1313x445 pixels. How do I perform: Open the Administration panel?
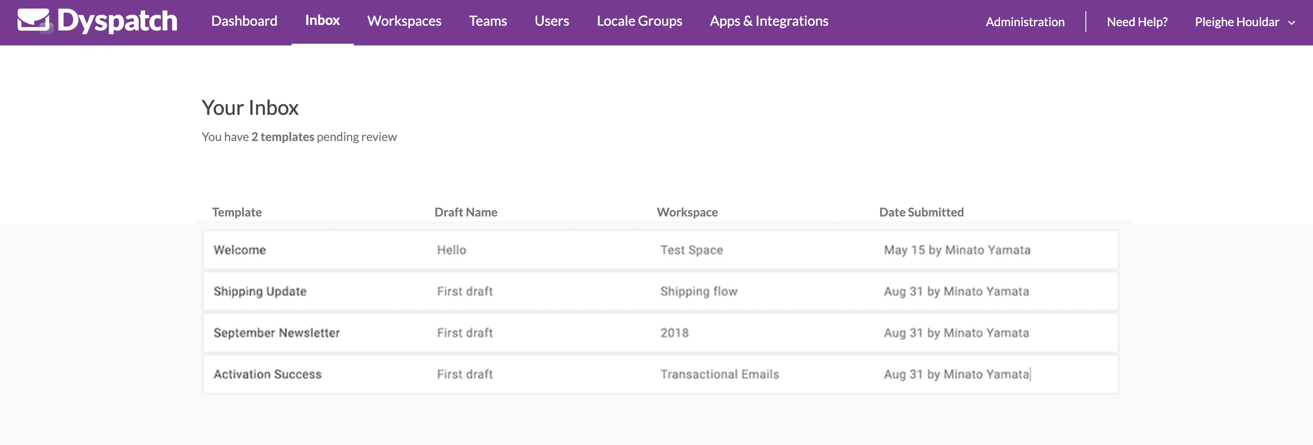1024,22
